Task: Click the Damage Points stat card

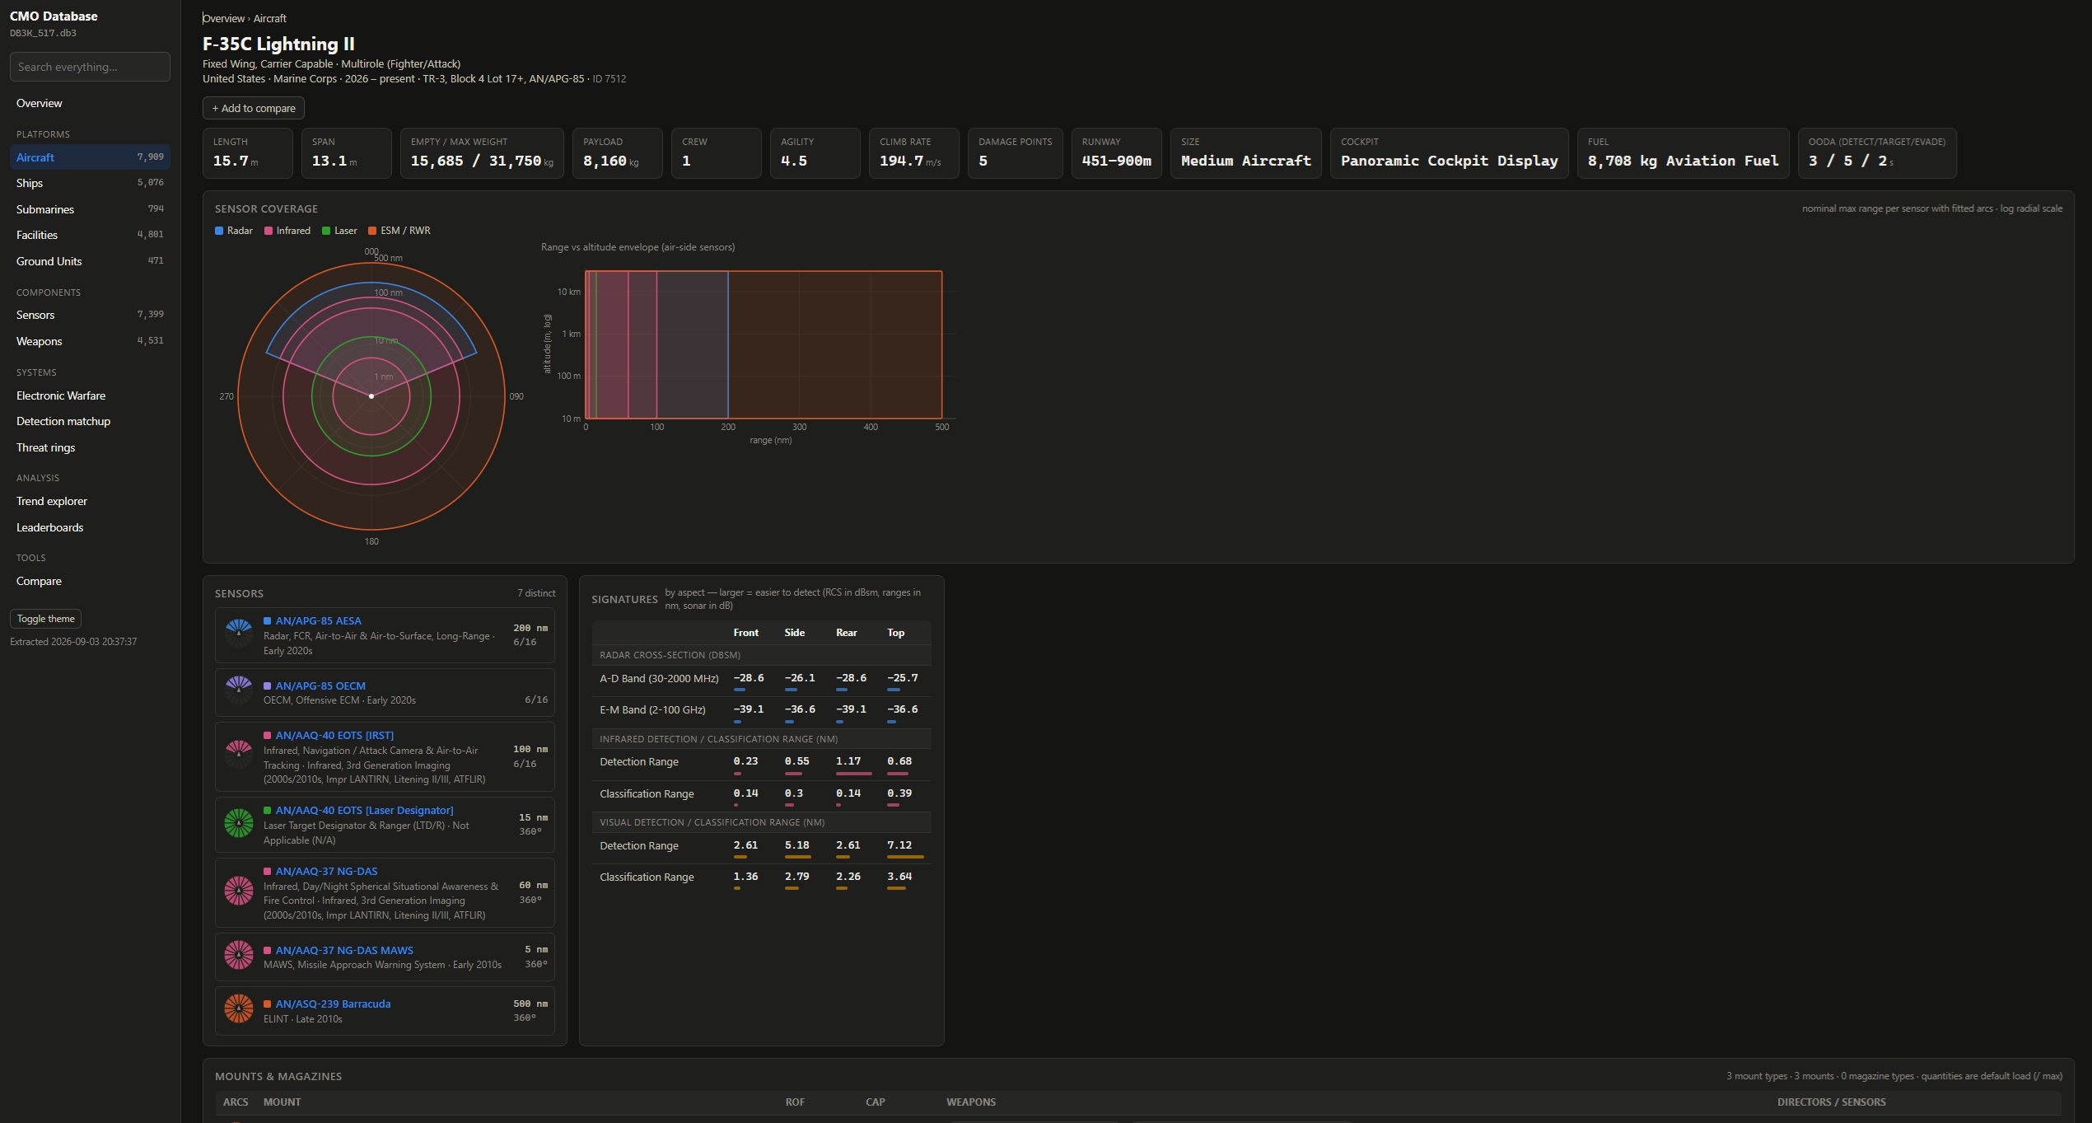Action: [1016, 153]
